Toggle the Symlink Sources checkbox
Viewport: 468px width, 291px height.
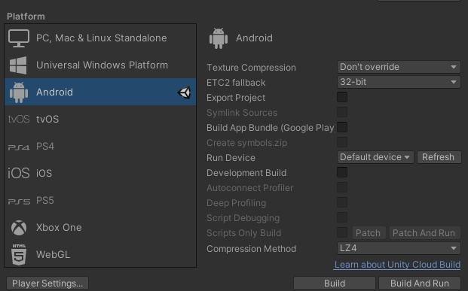click(x=342, y=112)
